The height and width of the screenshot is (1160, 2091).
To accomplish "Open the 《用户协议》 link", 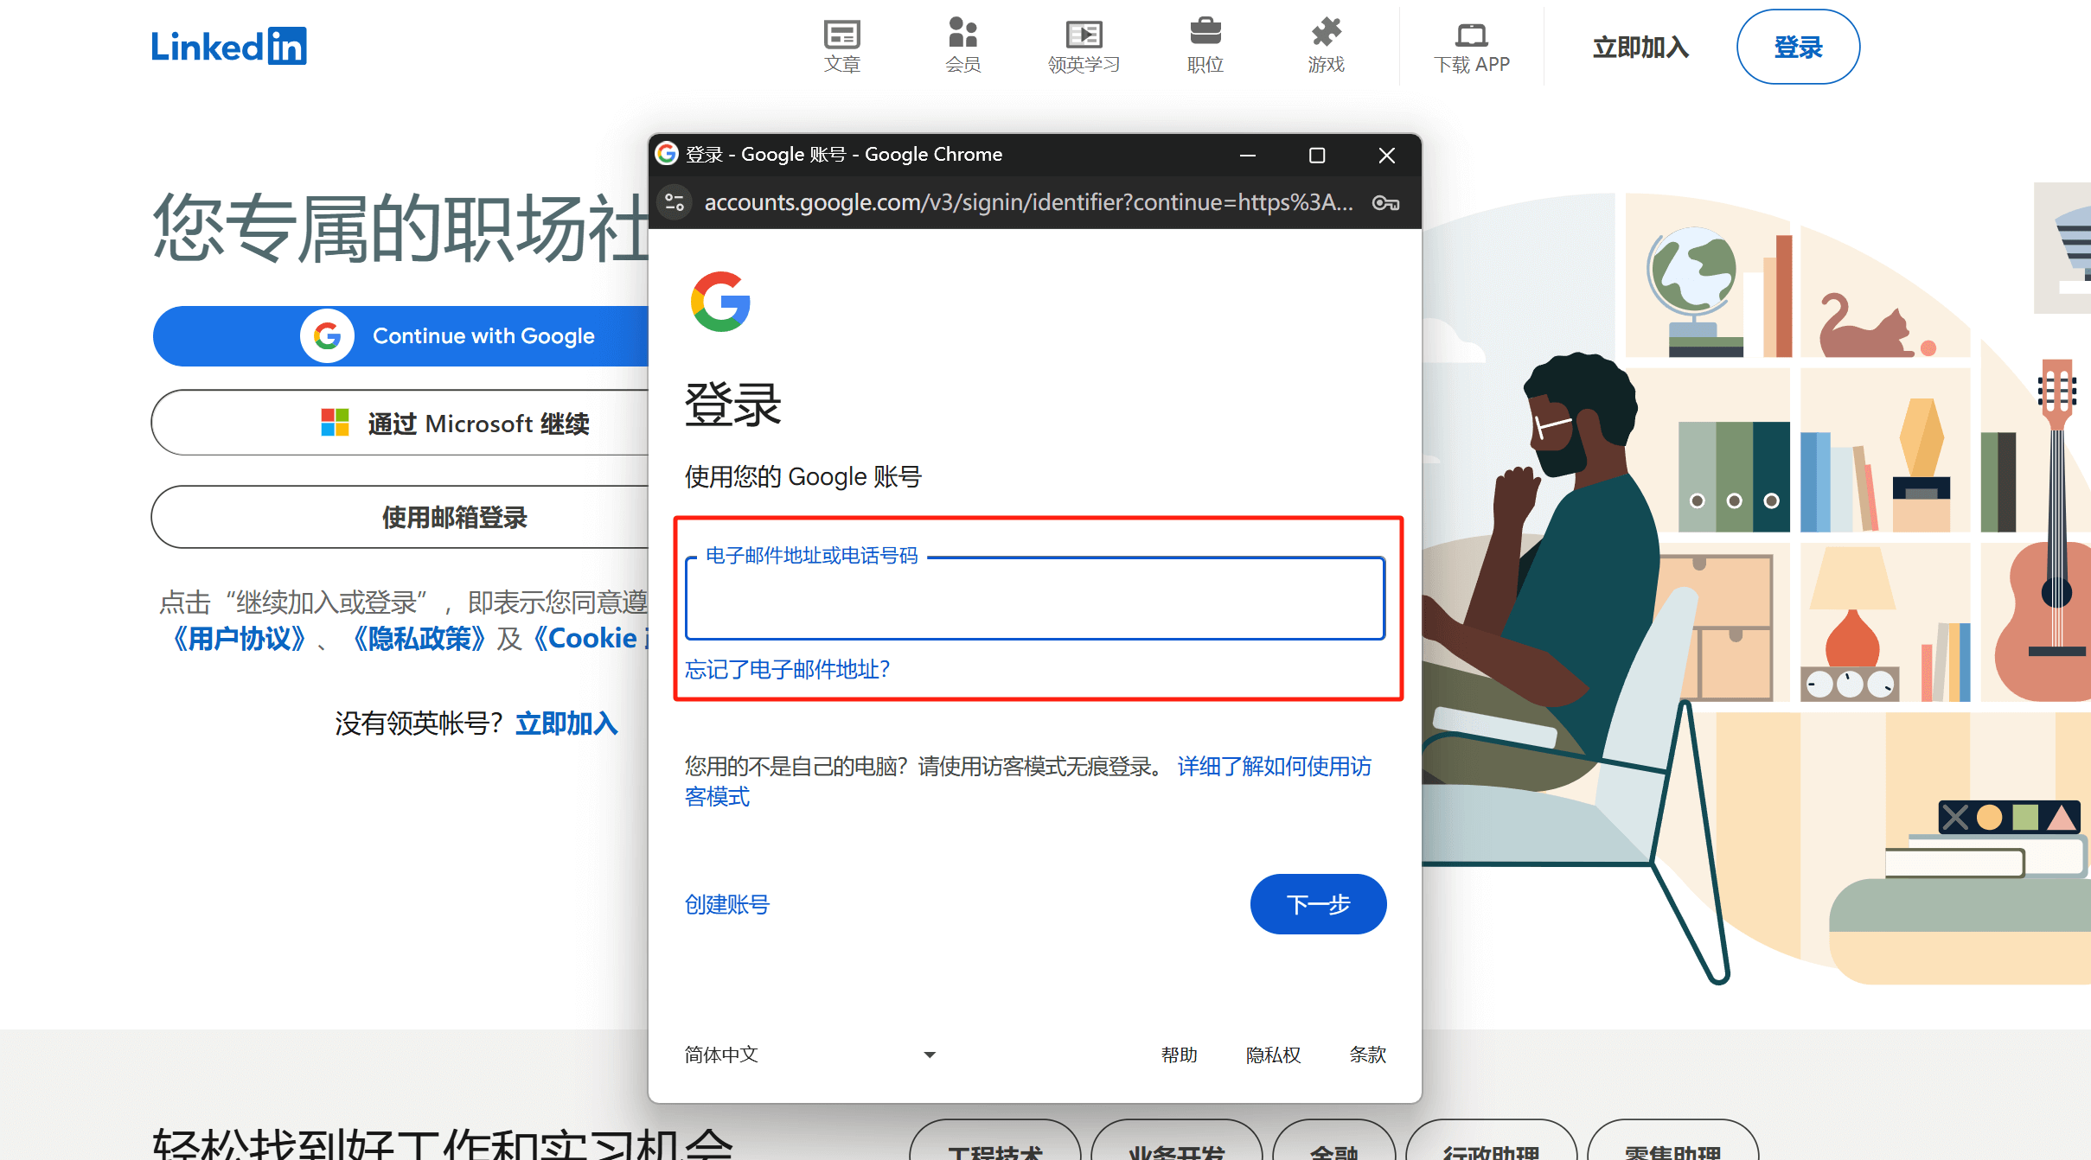I will (239, 639).
